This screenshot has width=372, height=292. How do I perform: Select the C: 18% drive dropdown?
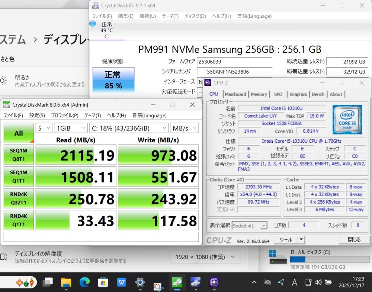coord(129,128)
